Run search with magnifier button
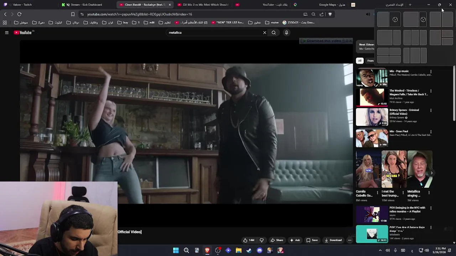456x256 pixels. [274, 33]
